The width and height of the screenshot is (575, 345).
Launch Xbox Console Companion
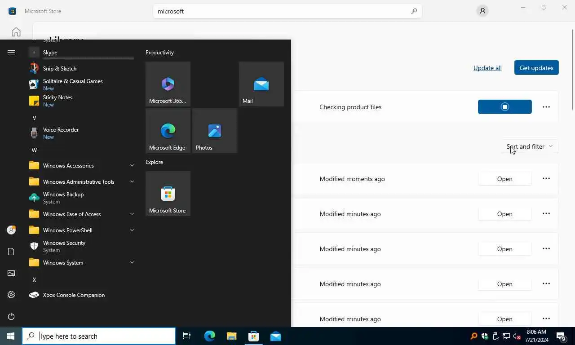click(81, 295)
